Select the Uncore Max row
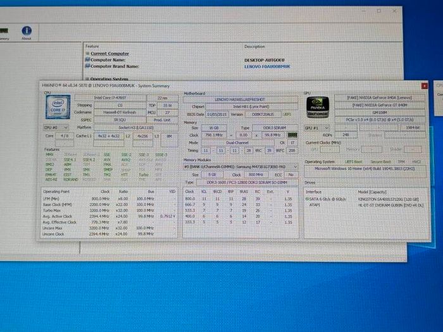Image resolution: width=443 pixels, height=332 pixels. (x=109, y=228)
